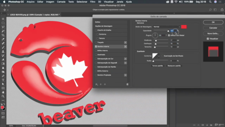Select the Horizontal Type tool
Image resolution: width=225 pixels, height=127 pixels.
pos(3,80)
